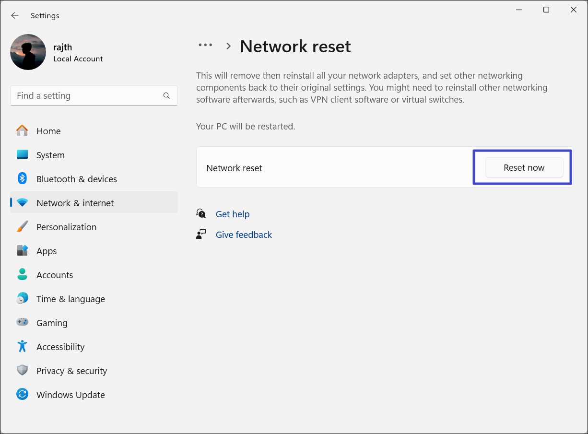Open the Get help link
The image size is (588, 434).
click(x=233, y=214)
